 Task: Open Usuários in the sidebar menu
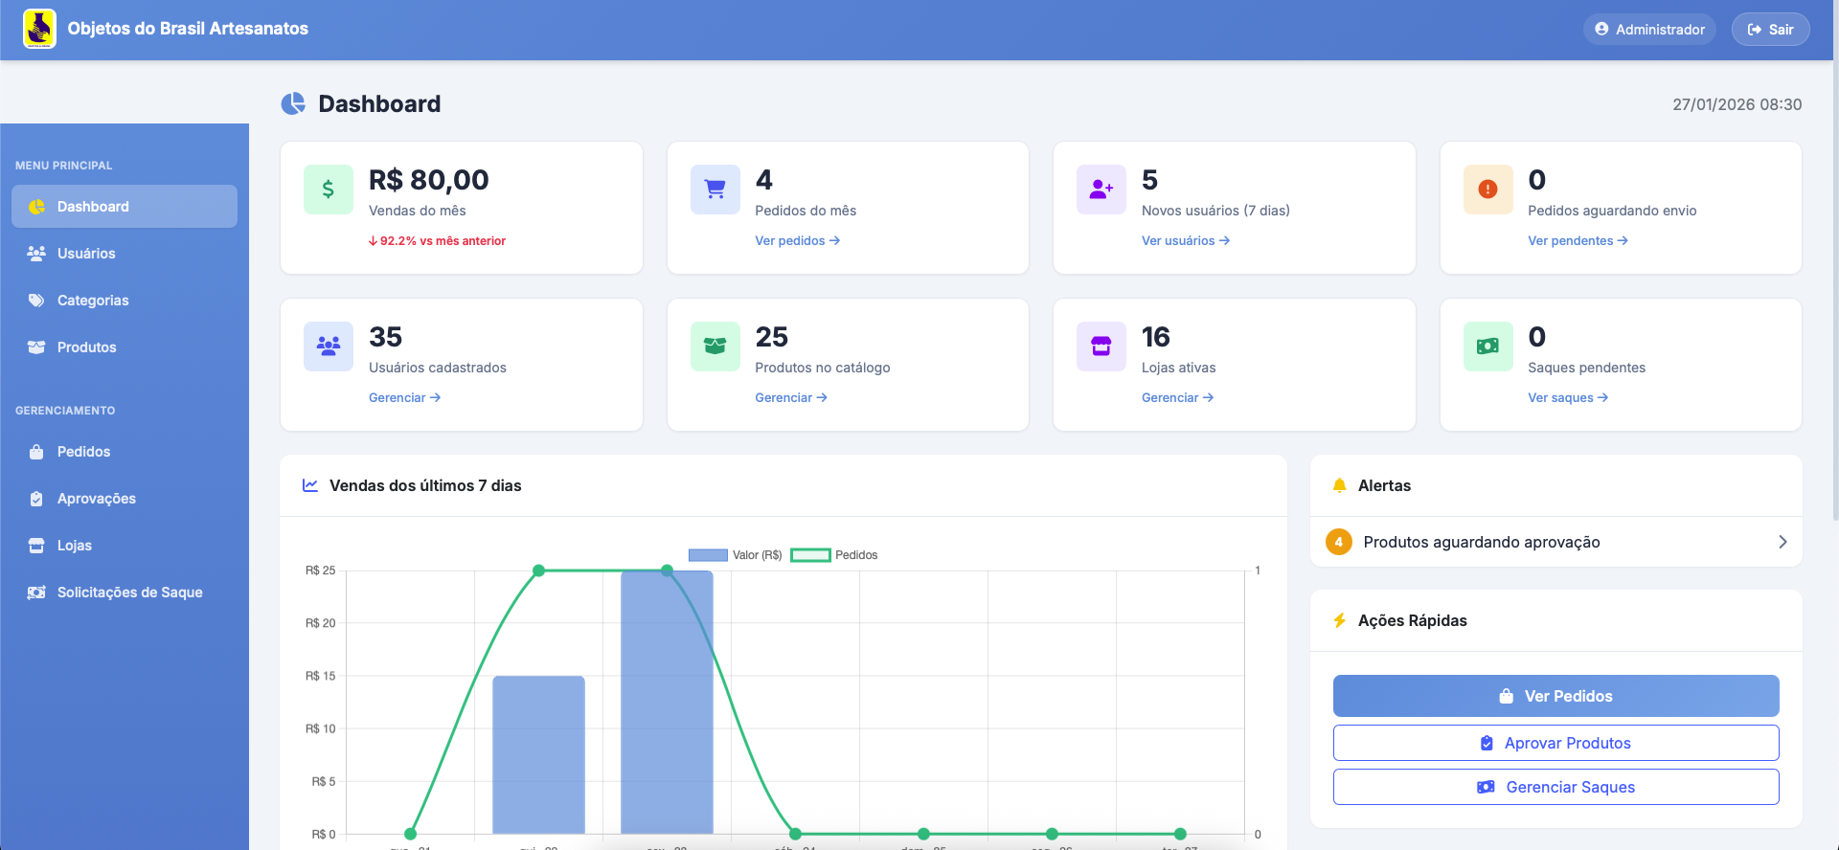tap(86, 254)
